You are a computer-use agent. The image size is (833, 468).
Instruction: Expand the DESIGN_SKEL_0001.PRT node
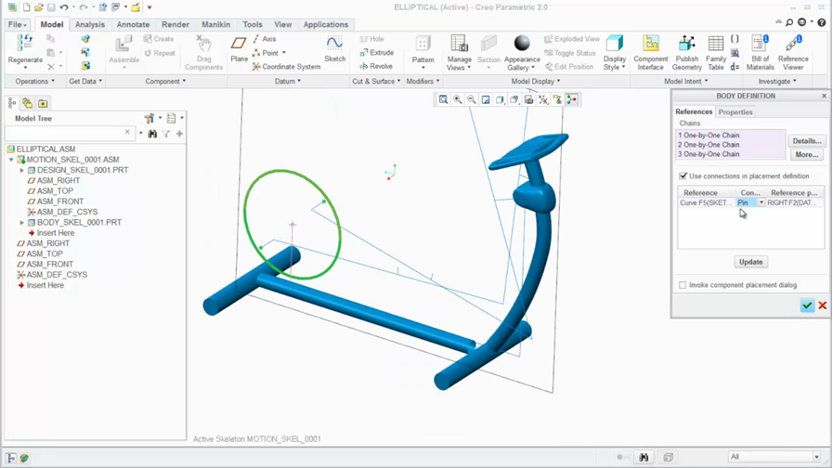[21, 170]
